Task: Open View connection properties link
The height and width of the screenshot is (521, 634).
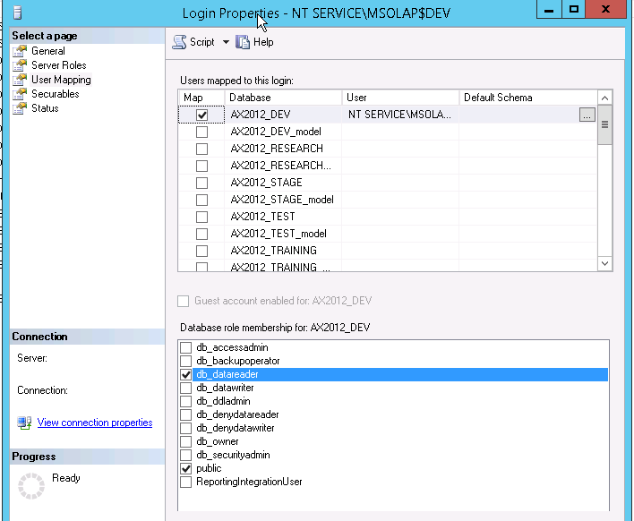Action: tap(95, 423)
